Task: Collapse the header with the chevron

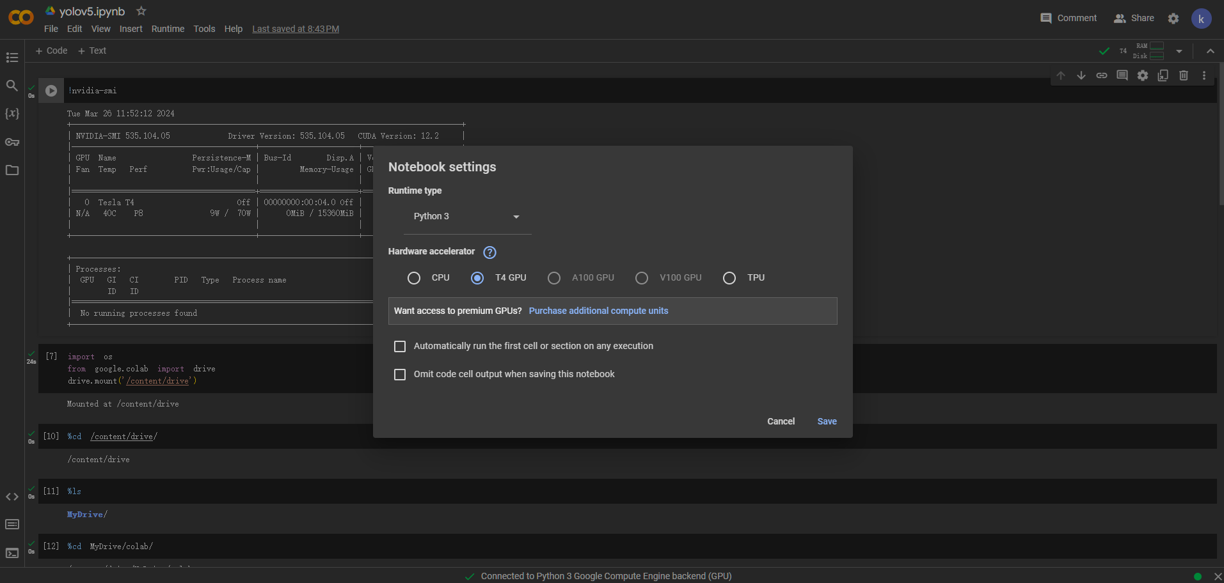Action: [1210, 51]
